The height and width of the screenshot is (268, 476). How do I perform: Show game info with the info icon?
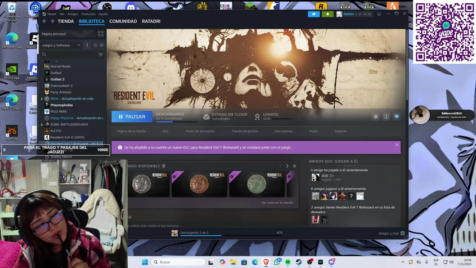(x=386, y=117)
